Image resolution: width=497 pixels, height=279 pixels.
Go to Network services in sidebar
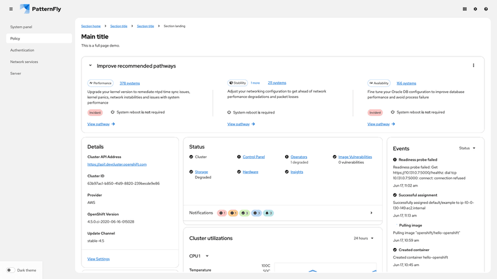tap(24, 62)
